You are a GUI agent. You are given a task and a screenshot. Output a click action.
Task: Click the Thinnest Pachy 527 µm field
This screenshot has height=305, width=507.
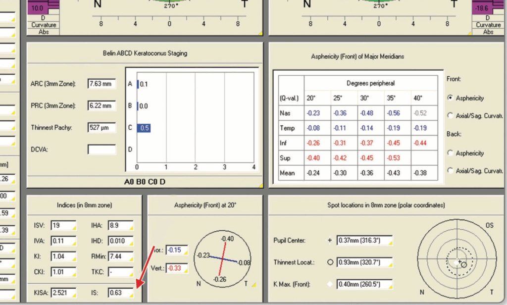(101, 127)
